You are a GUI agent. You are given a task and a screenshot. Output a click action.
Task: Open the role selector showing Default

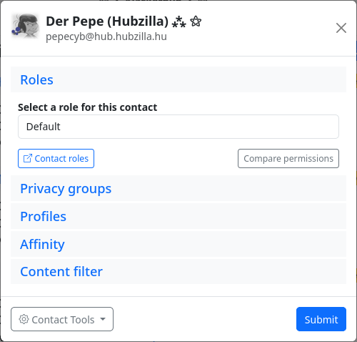pyautogui.click(x=178, y=127)
